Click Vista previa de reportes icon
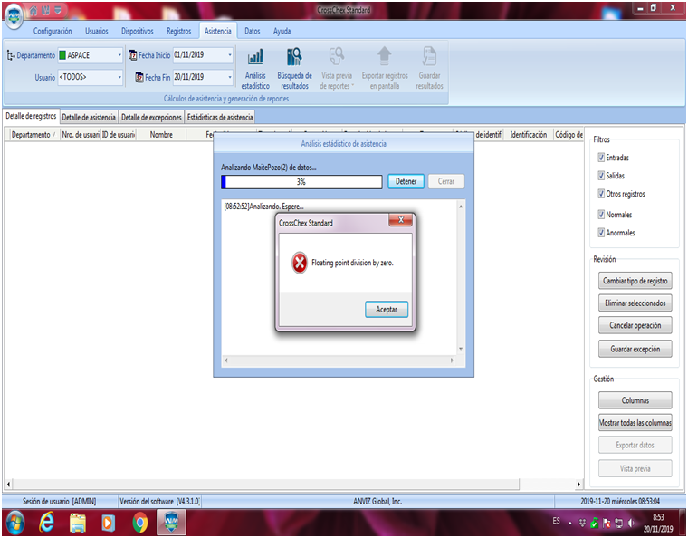Viewport: 688px width, 538px height. (x=336, y=57)
